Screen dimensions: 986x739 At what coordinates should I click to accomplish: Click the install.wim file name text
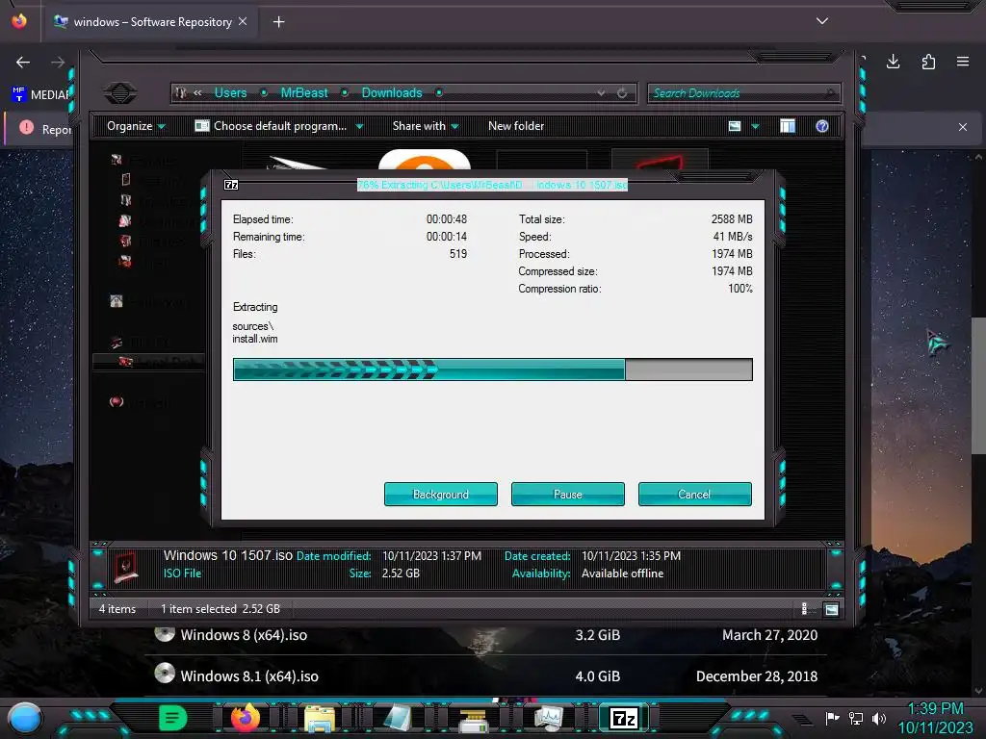(x=254, y=339)
